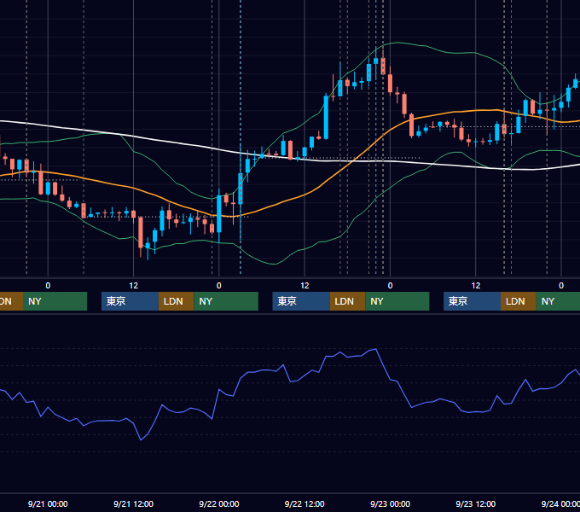Select the 東京 session block on 9/22
The width and height of the screenshot is (580, 512).
(301, 301)
